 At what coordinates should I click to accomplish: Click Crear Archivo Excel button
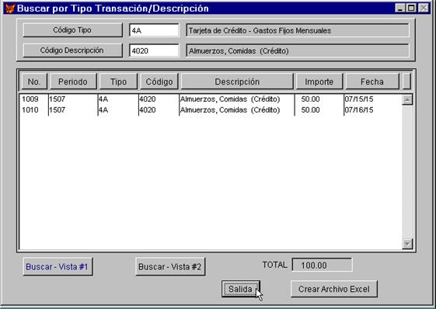click(x=334, y=289)
